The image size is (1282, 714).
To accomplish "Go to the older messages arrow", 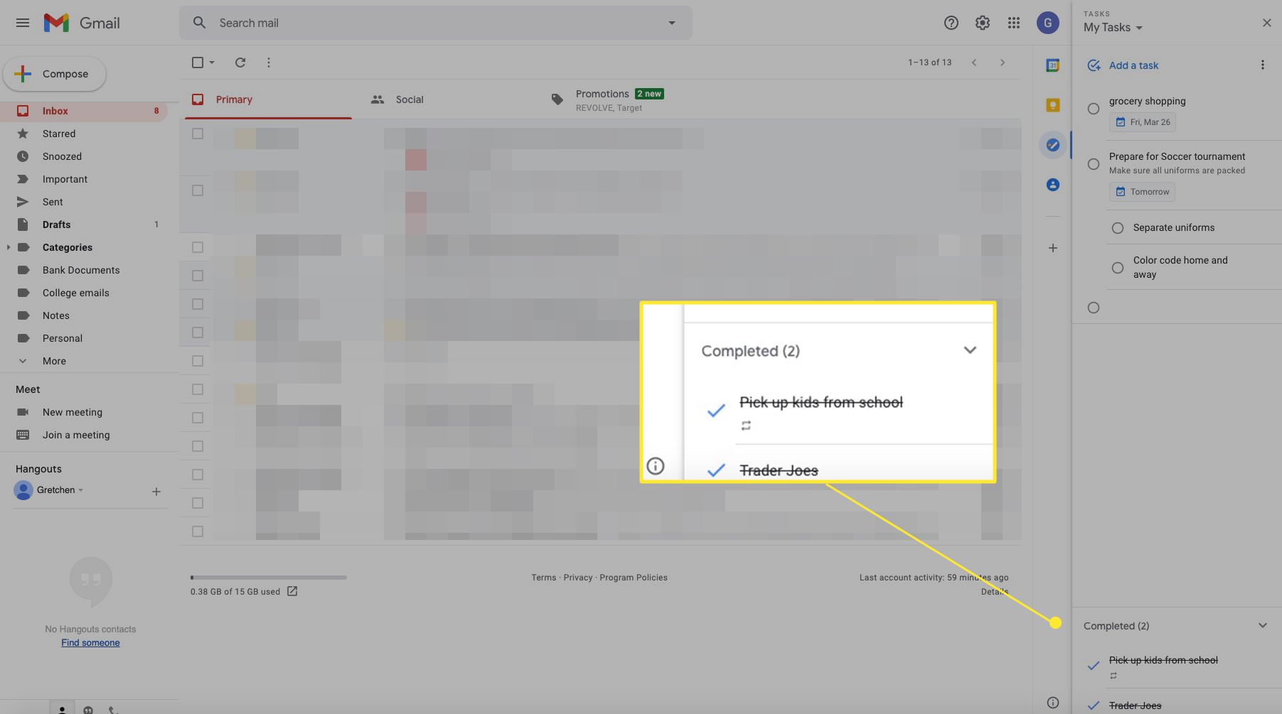I will click(1003, 63).
